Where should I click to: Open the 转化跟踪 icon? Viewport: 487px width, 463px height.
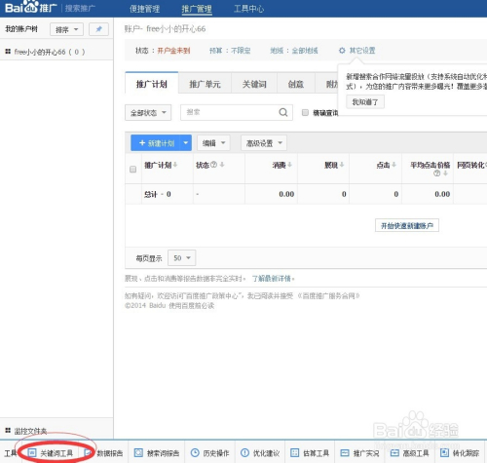[x=444, y=452]
